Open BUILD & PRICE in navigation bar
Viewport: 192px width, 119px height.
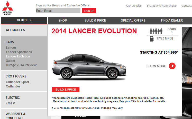95,21
